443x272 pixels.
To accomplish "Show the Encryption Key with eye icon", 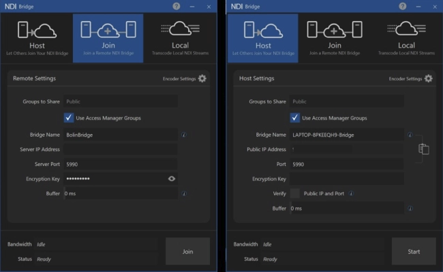I will click(x=172, y=179).
